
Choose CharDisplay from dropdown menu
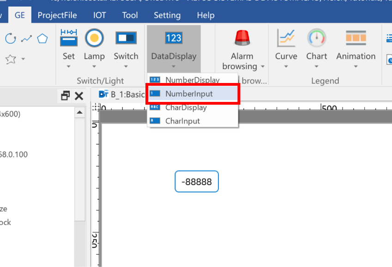click(193, 107)
